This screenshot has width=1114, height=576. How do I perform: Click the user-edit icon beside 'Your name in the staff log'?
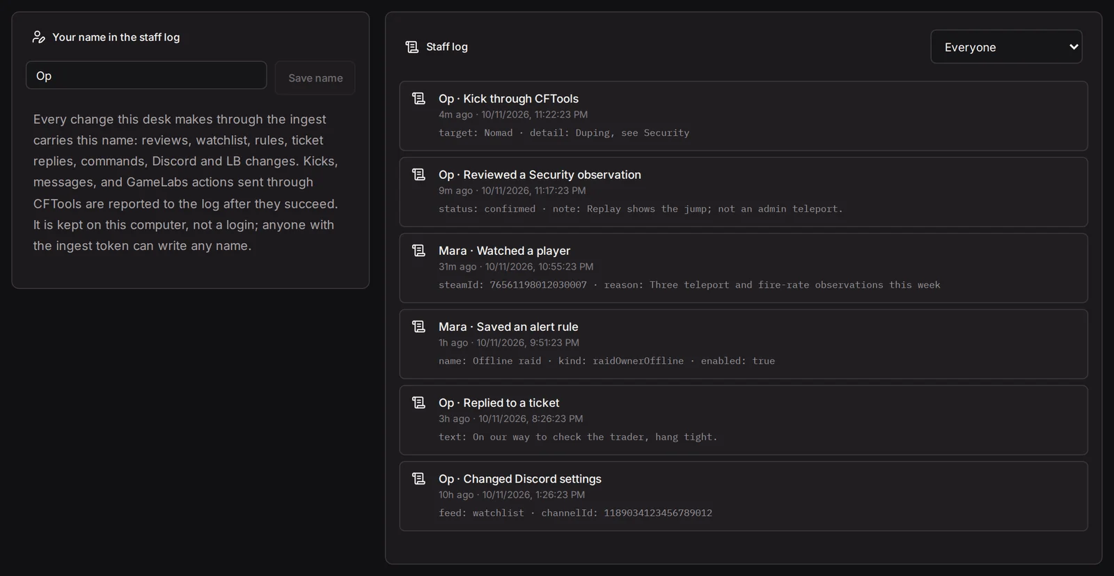coord(39,37)
